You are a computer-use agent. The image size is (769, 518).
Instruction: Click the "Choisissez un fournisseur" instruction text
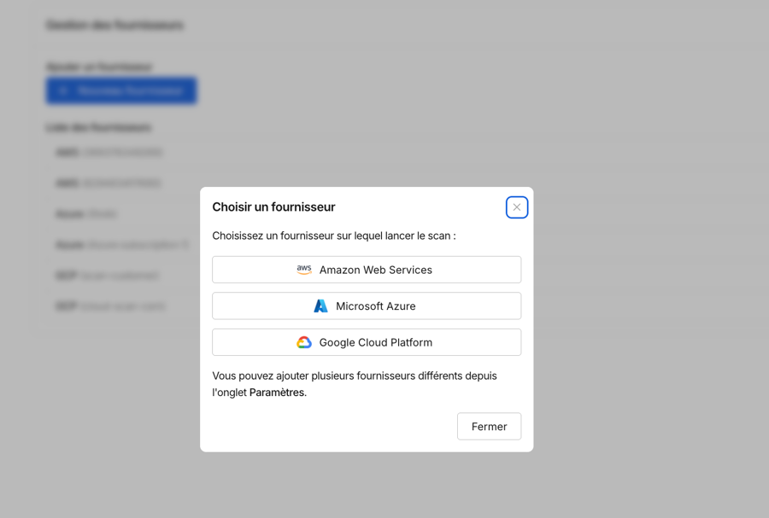click(333, 236)
